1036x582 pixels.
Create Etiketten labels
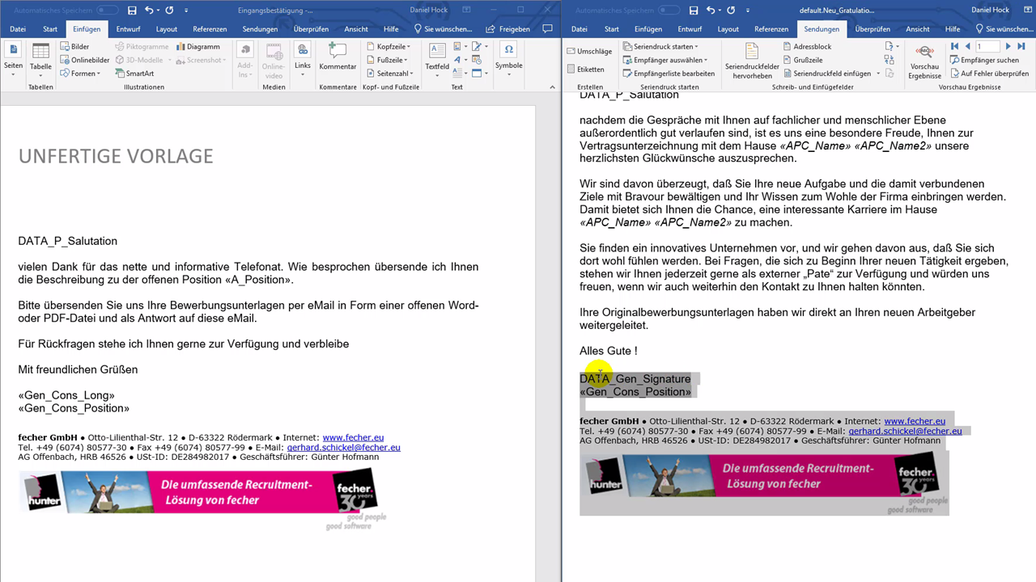click(x=585, y=70)
